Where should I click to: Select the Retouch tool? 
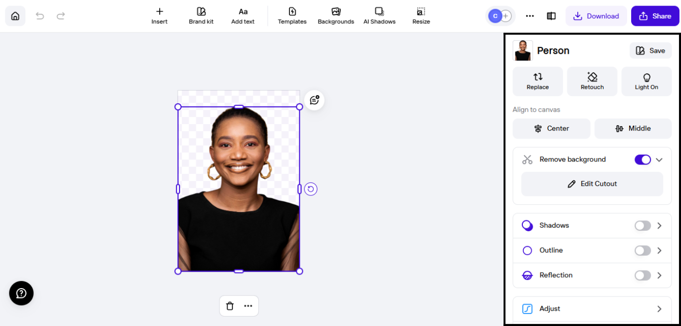pyautogui.click(x=592, y=81)
